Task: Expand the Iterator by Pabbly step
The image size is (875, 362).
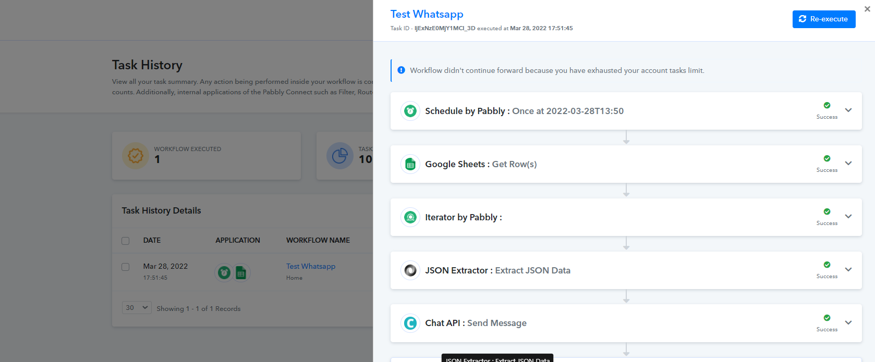Action: [848, 217]
